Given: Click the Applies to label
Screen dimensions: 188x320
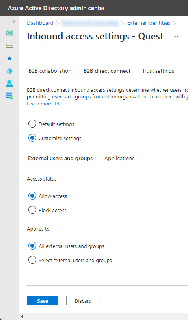Looking at the screenshot, I should point(38,229).
